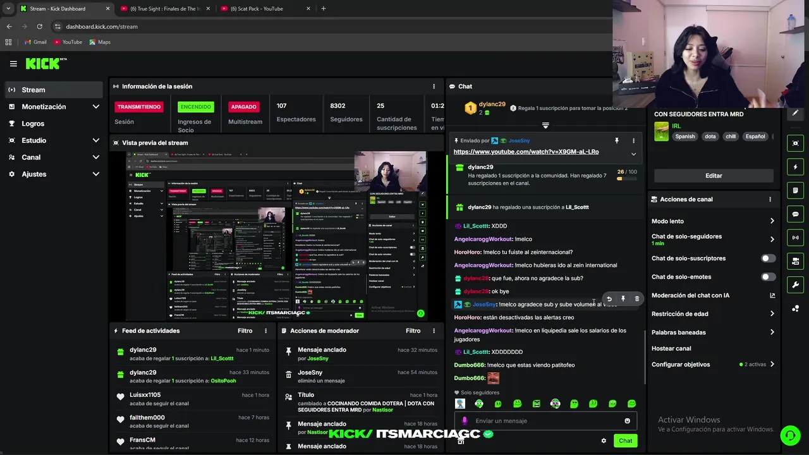
Task: Click the document icon in right toolbar
Action: point(796,190)
